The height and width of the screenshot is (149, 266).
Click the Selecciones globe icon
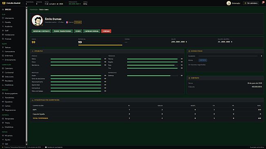coord(3,77)
